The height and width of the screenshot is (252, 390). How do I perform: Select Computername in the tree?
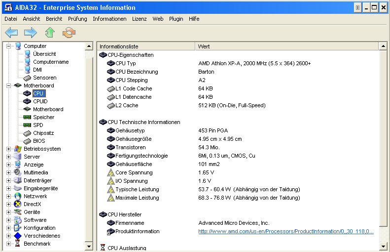(51, 62)
